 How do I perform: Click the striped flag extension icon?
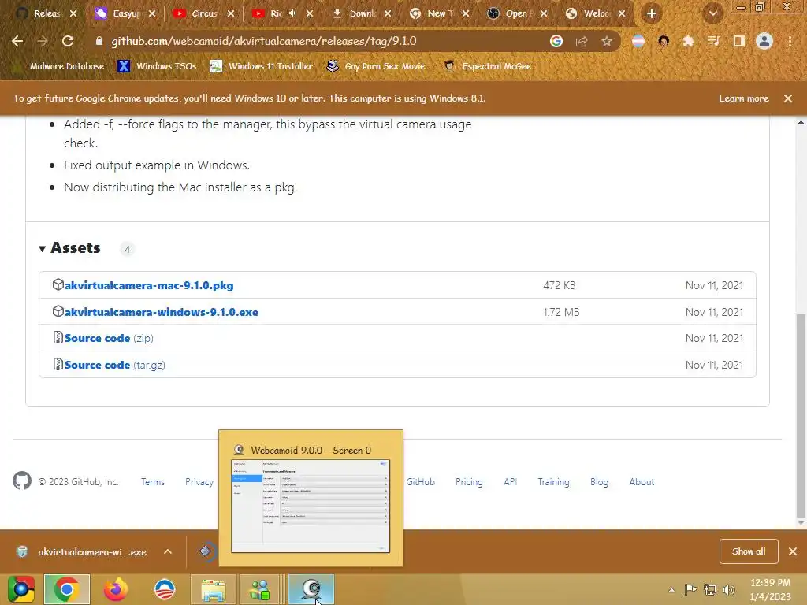638,41
